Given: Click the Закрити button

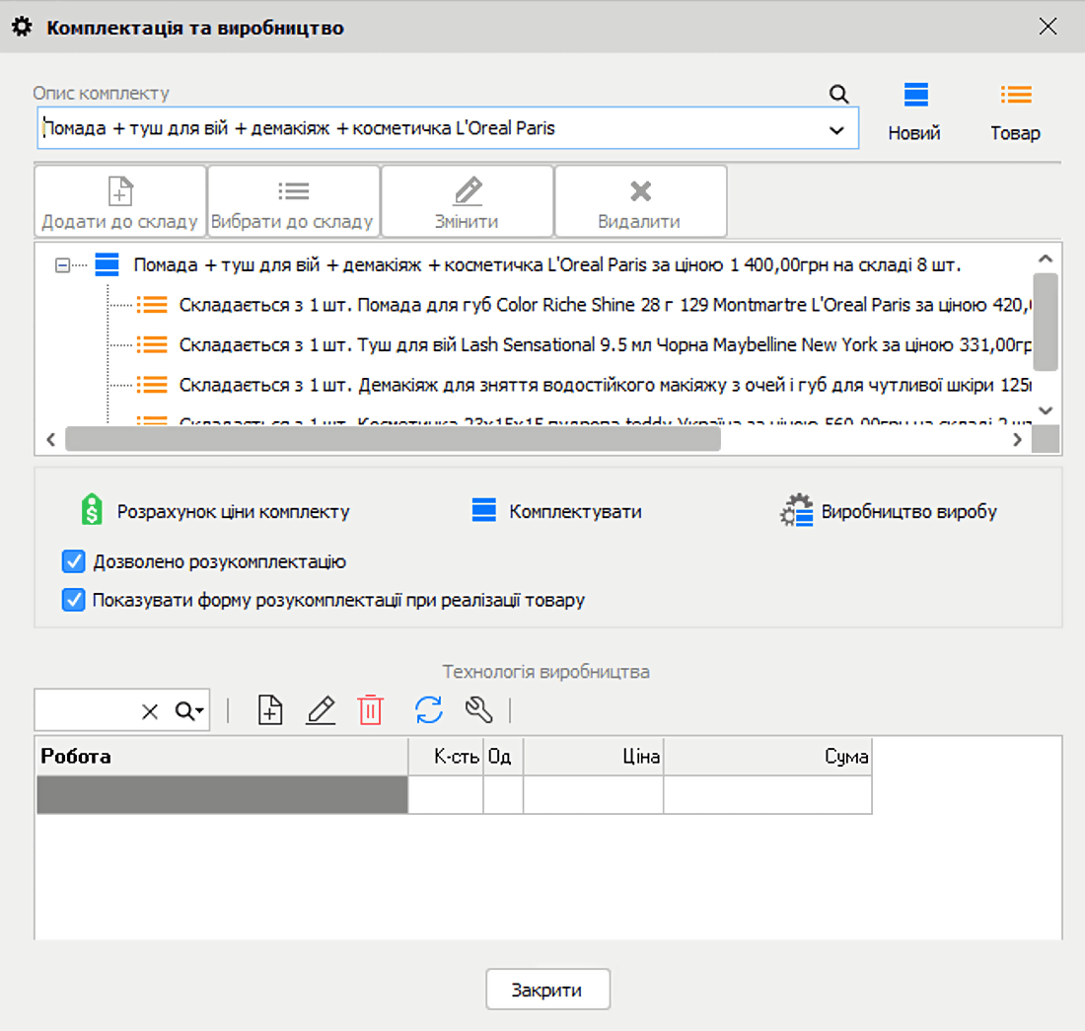Looking at the screenshot, I should point(547,990).
